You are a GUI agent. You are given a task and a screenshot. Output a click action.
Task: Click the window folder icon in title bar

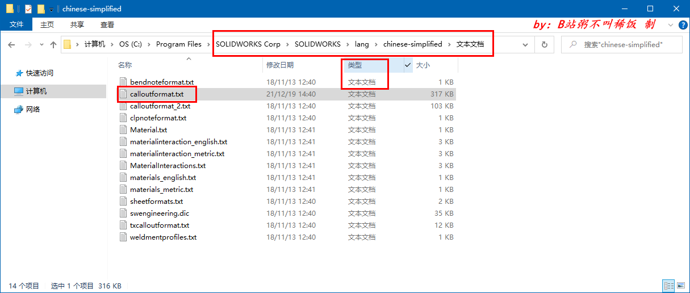10,9
